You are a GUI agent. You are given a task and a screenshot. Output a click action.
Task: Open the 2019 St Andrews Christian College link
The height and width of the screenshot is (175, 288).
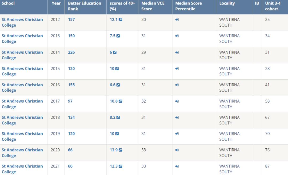coord(22,136)
